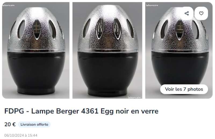Open the left lamp photo
The width and height of the screenshot is (215, 139).
pyautogui.click(x=36, y=50)
